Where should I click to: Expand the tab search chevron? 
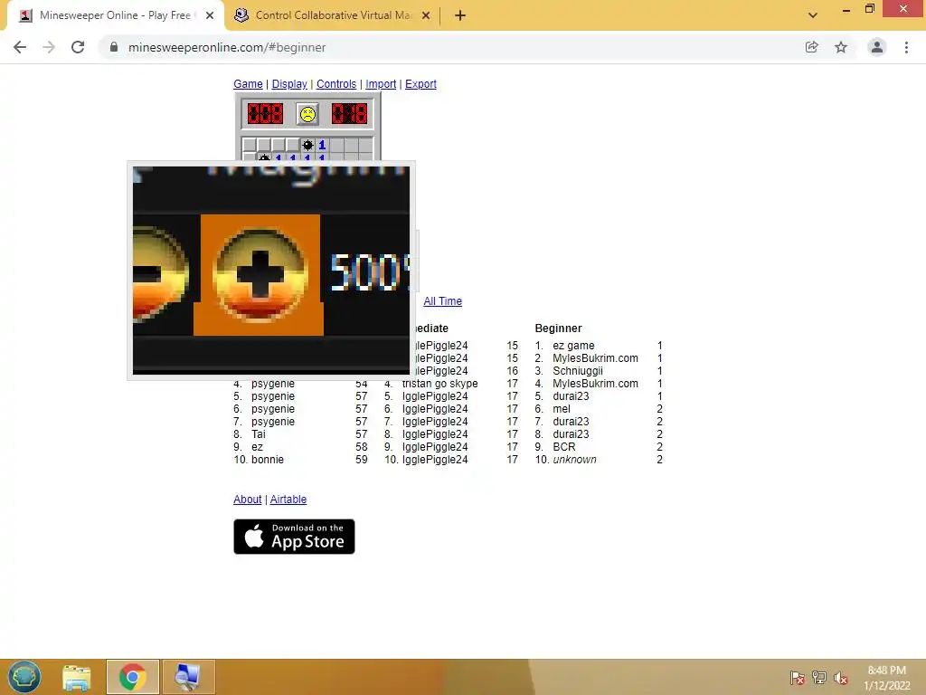[x=813, y=15]
